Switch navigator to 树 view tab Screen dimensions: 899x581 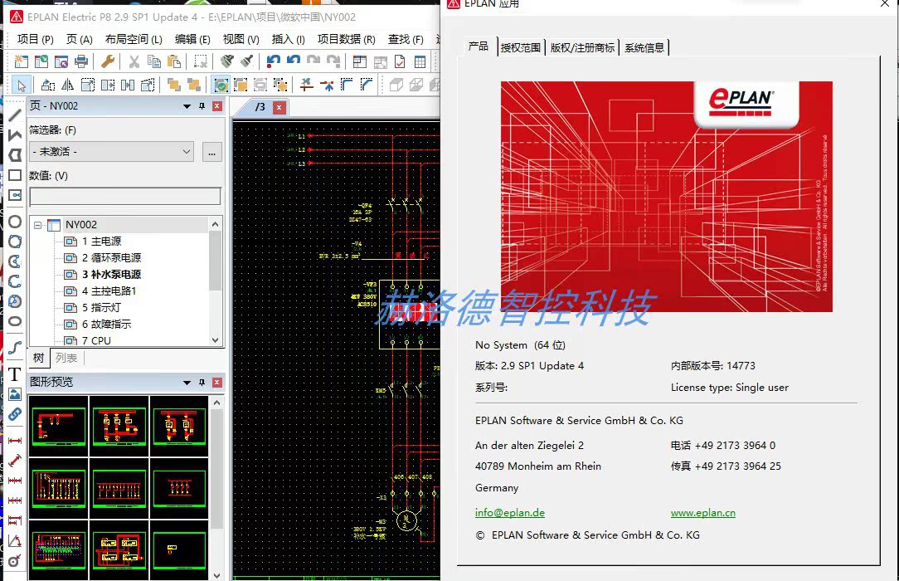pyautogui.click(x=38, y=358)
